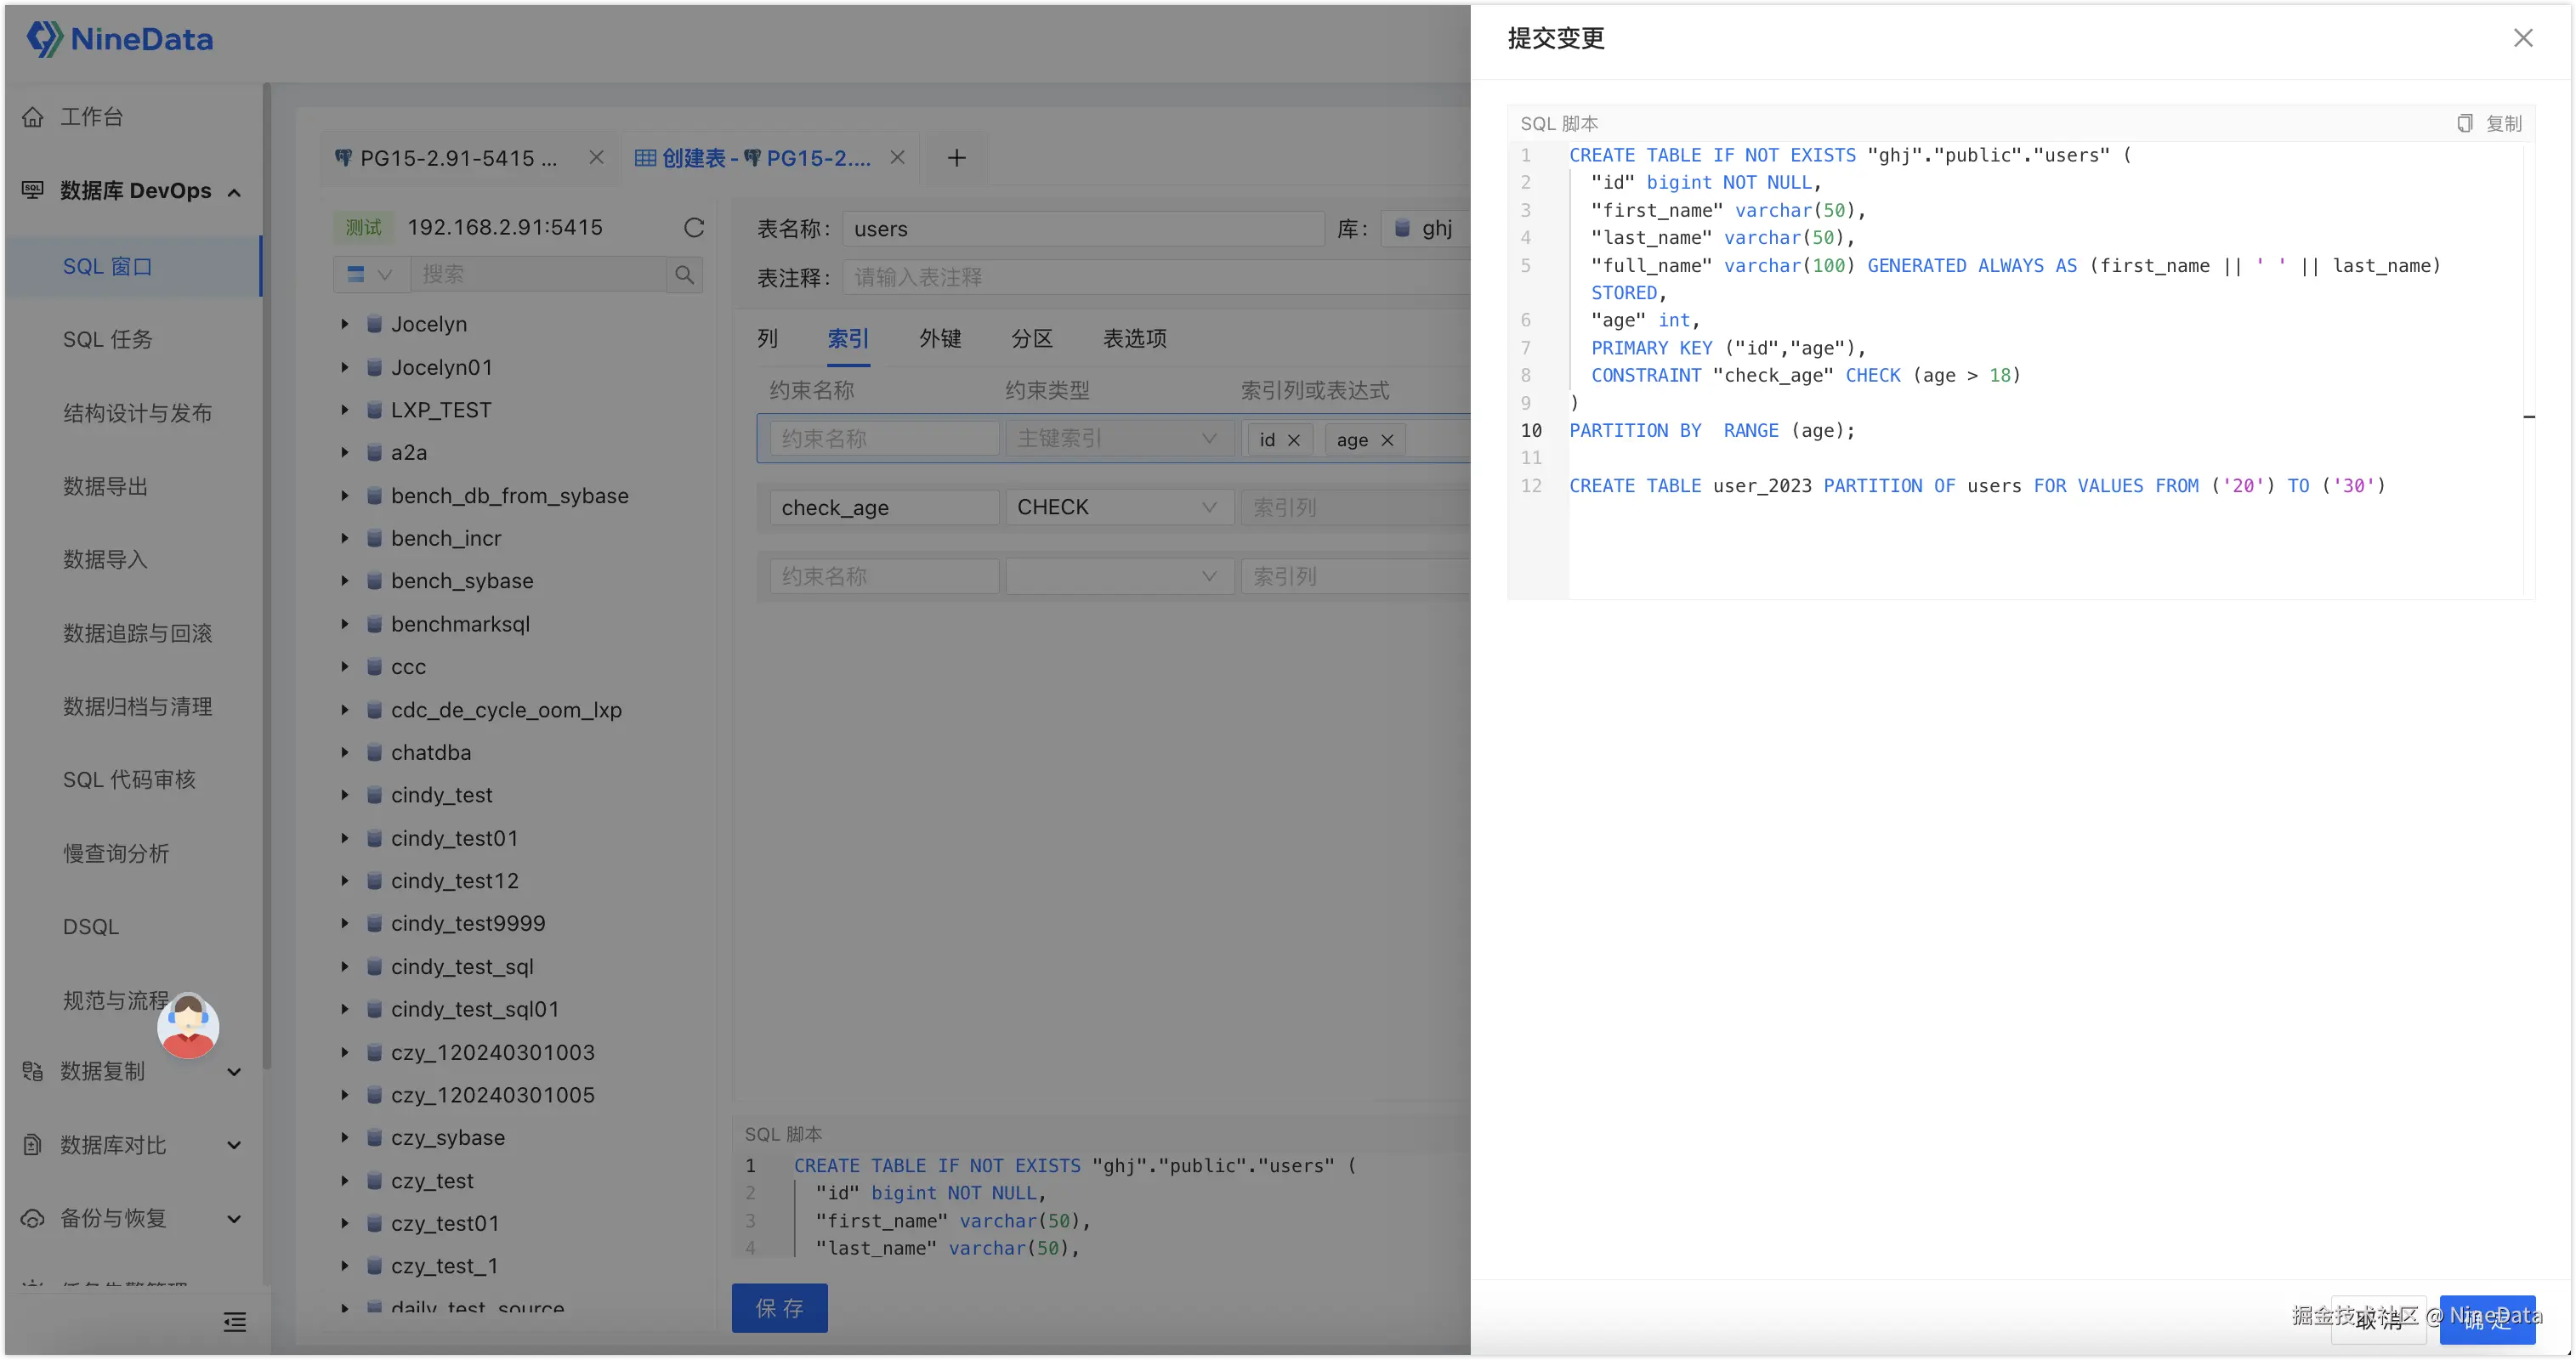Click the search magnifier icon in database panel
2576x1360 pixels.
point(685,274)
